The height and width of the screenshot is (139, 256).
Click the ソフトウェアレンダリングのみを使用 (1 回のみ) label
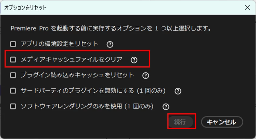coord(87,106)
